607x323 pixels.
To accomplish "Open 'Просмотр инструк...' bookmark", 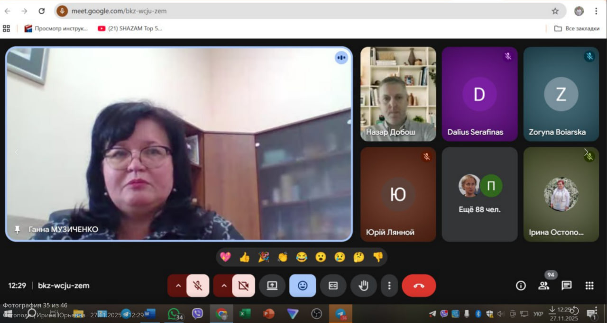I will pos(56,28).
